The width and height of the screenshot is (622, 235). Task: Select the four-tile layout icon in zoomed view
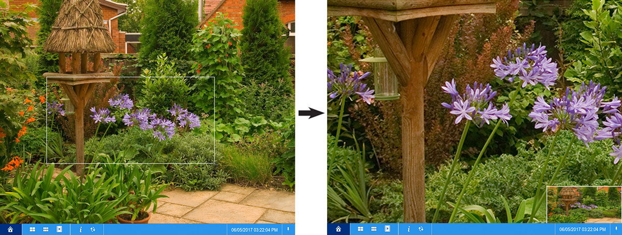coord(360,229)
